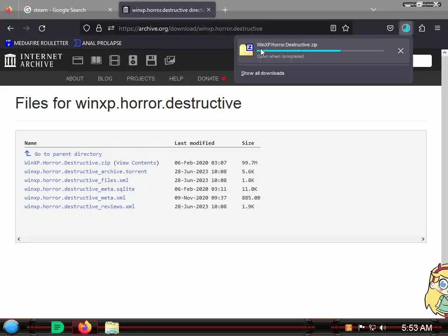Screen dimensions: 448x336
Task: Open a new tab with the plus button
Action: (225, 10)
